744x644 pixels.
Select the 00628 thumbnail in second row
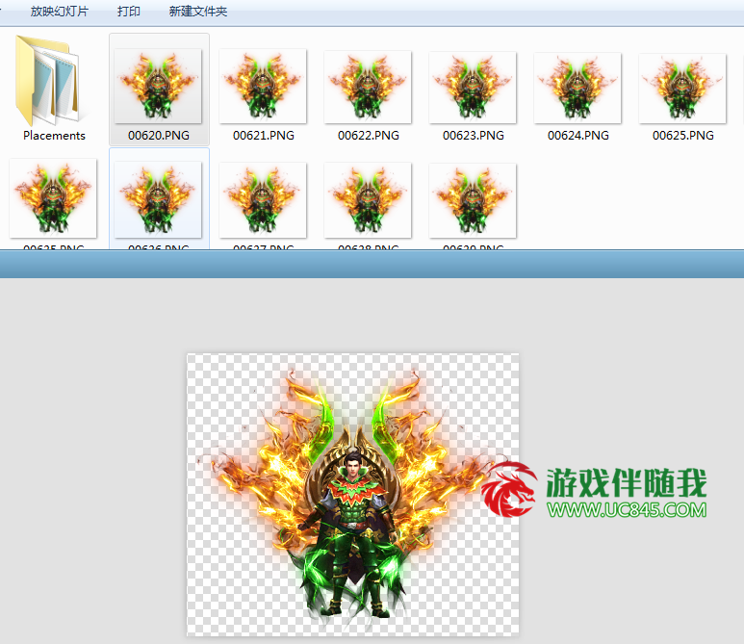point(368,200)
